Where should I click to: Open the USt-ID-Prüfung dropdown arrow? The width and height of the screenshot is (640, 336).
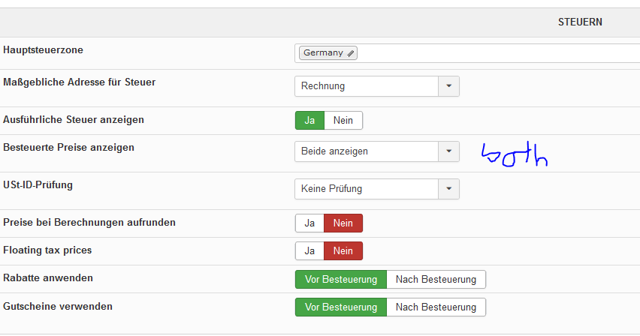pyautogui.click(x=448, y=189)
